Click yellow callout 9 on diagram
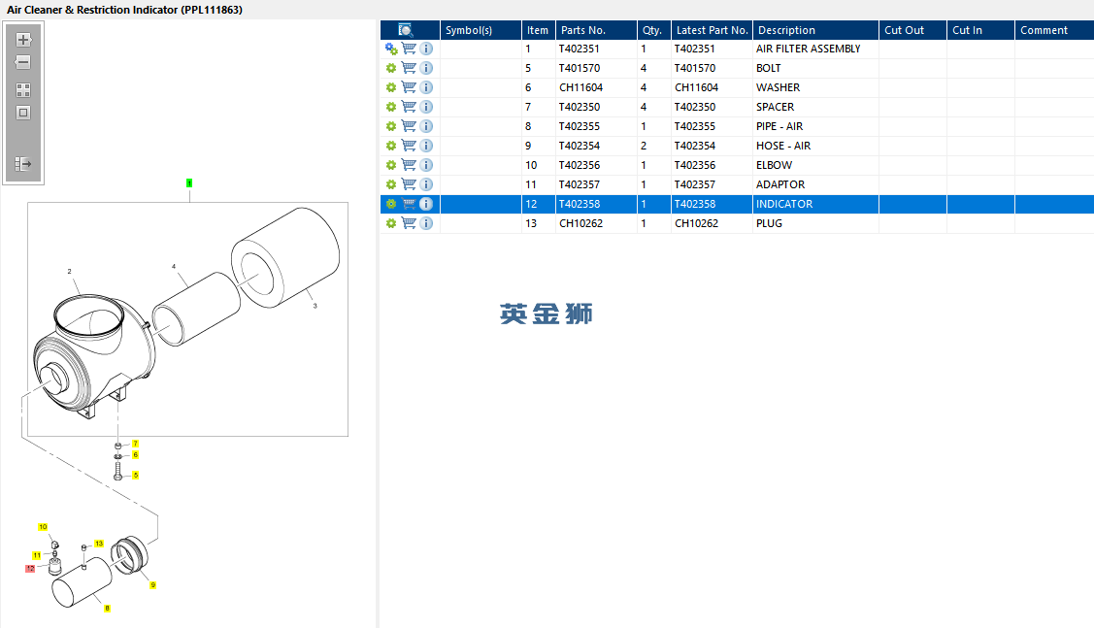This screenshot has height=628, width=1094. (x=152, y=585)
